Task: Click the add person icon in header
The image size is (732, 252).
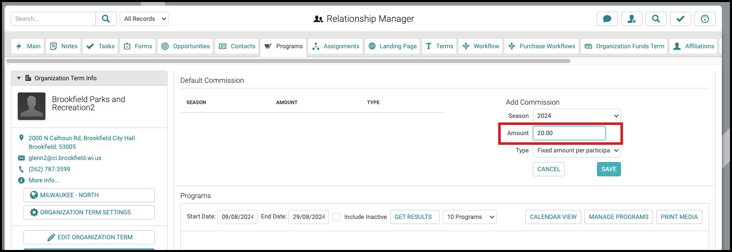Action: (x=632, y=19)
